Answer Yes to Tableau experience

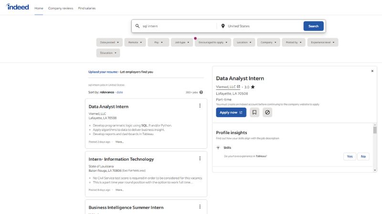(x=350, y=156)
